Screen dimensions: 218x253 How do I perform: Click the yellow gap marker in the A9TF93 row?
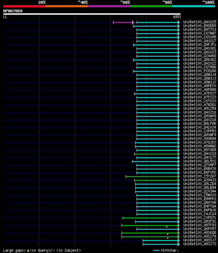[167, 227]
